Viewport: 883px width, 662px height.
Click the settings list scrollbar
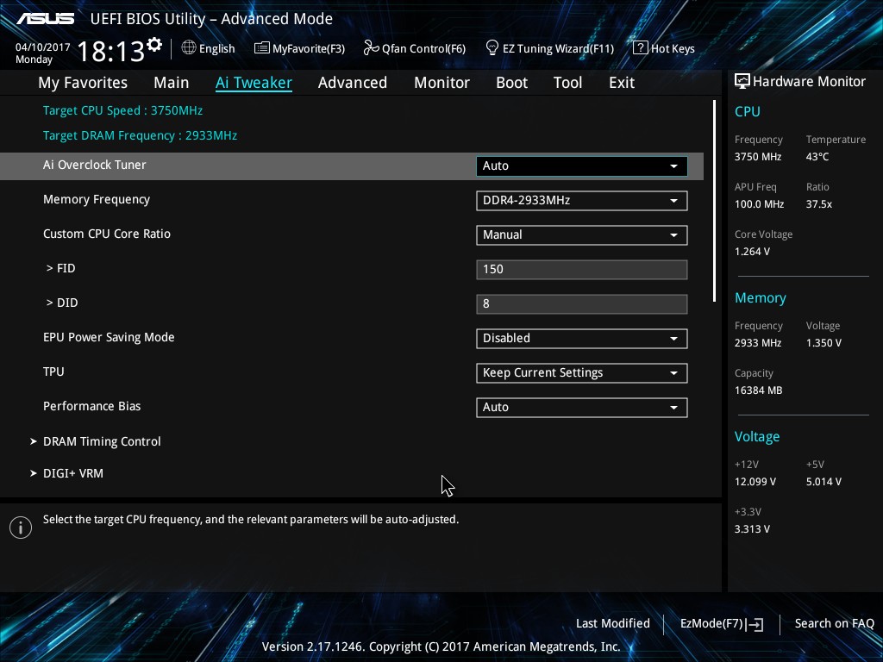click(x=714, y=200)
